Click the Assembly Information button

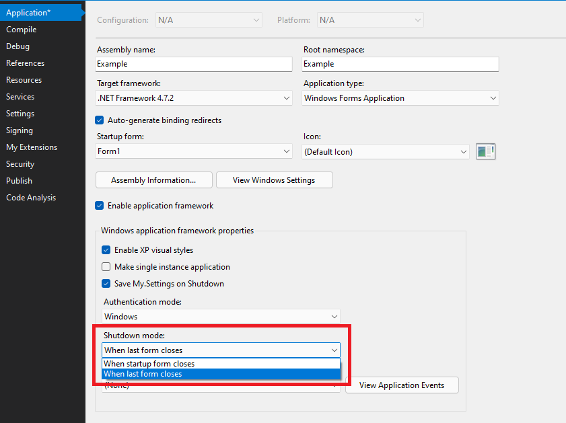coord(153,180)
